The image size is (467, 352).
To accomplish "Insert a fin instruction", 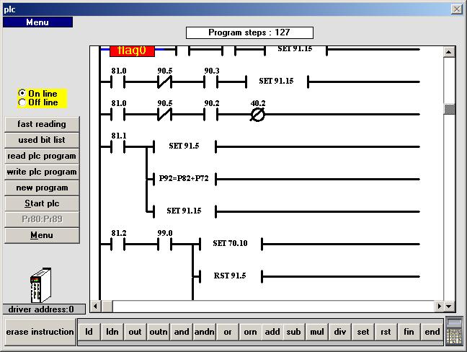I will tap(409, 332).
